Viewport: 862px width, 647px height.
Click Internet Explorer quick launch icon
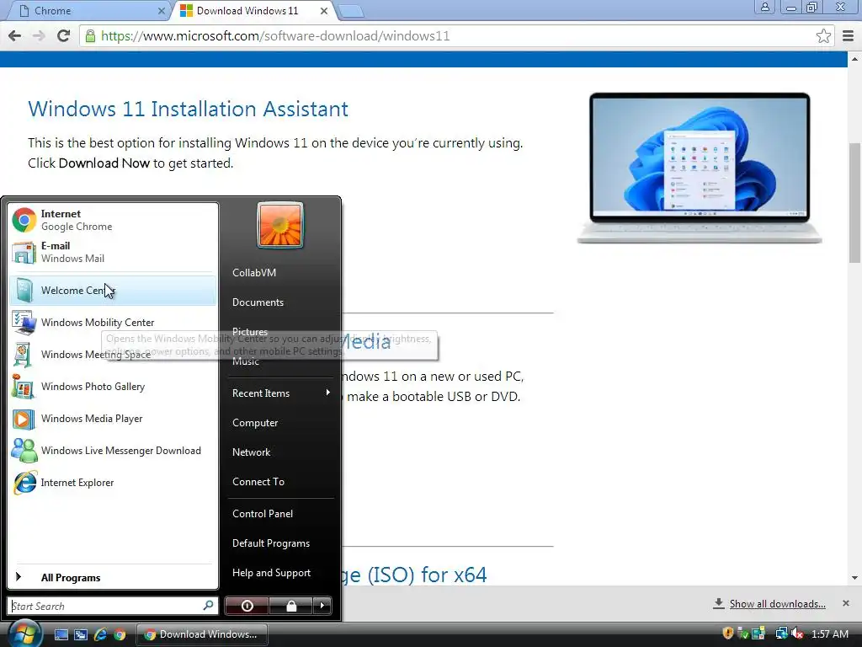pyautogui.click(x=100, y=634)
